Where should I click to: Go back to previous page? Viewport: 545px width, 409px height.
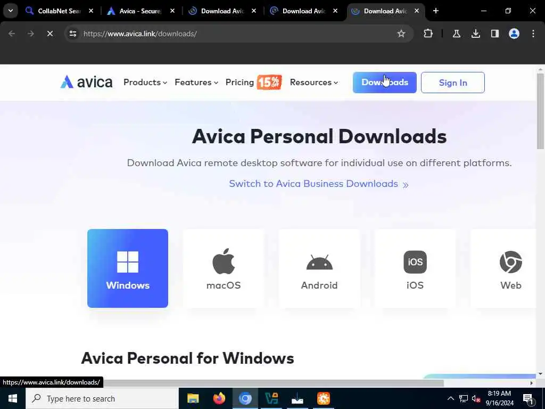pyautogui.click(x=12, y=34)
